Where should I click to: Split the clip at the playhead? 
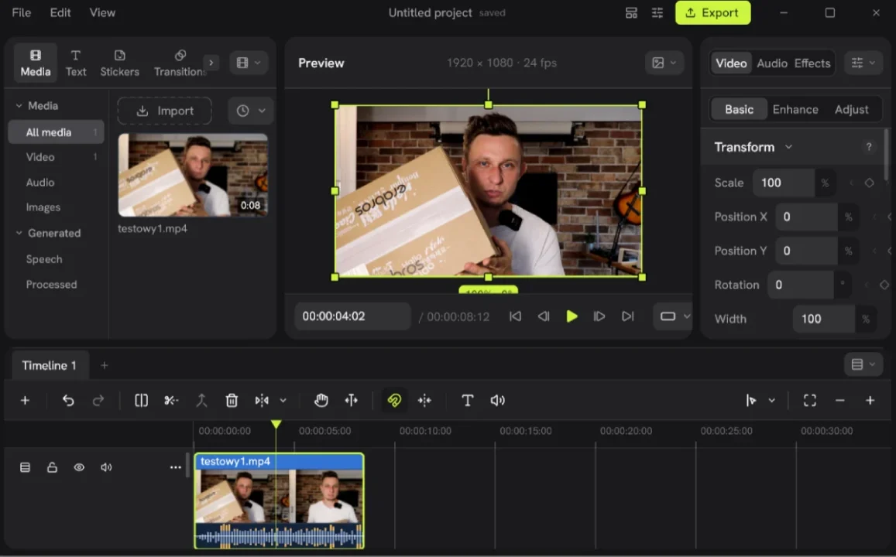pyautogui.click(x=141, y=401)
